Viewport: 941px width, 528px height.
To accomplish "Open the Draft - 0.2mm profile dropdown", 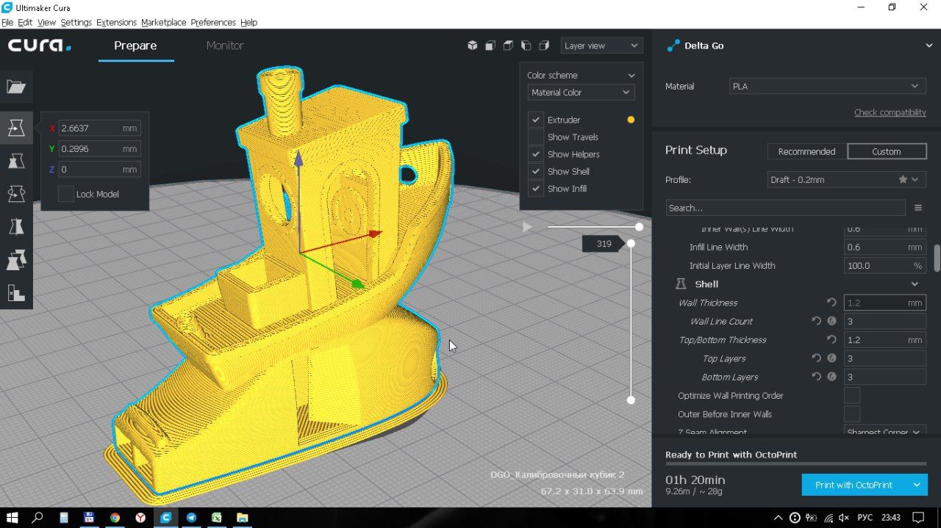I will 847,180.
